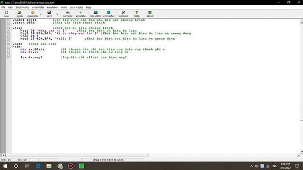The width and height of the screenshot is (303, 170).
Task: Open the Windows Start menu
Action: (5, 166)
